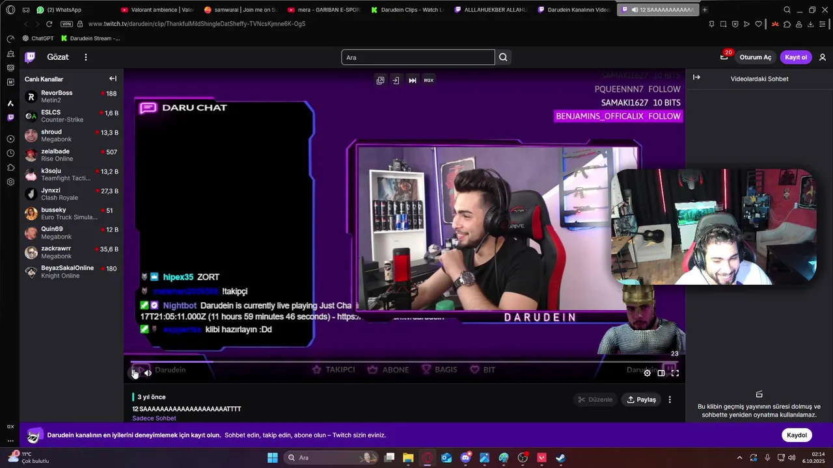Take snapshot with browser toolbar icon
Image resolution: width=833 pixels, height=468 pixels.
(x=723, y=24)
